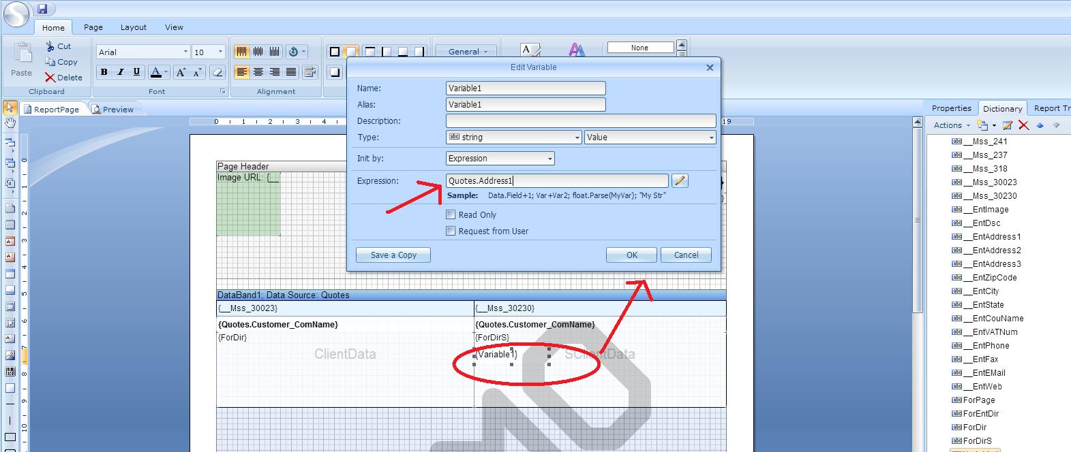The image size is (1071, 452).
Task: Enable the Read Only checkbox
Action: click(451, 214)
